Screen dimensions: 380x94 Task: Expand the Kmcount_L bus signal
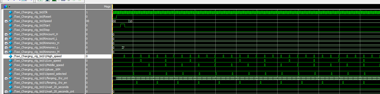(6, 39)
